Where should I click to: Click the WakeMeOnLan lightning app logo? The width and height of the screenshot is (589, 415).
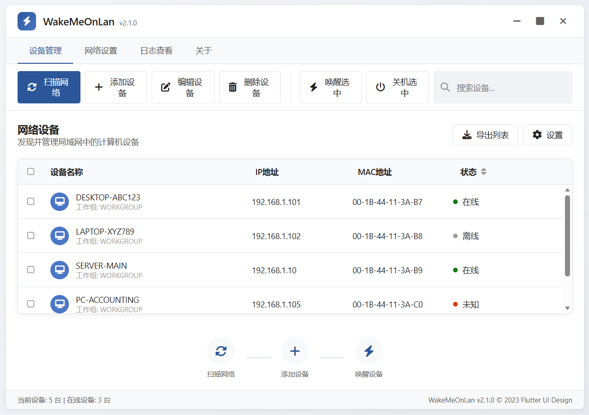pyautogui.click(x=27, y=21)
